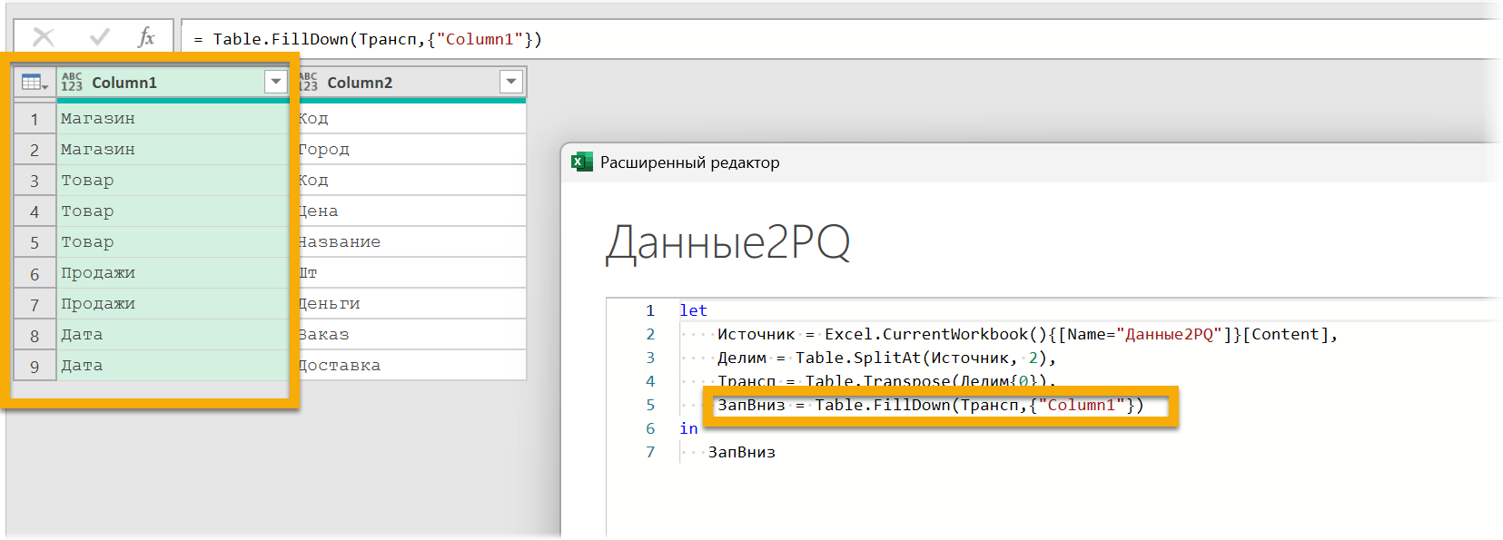
Task: Click the Источник line in Advanced Editor code
Action: click(1027, 334)
